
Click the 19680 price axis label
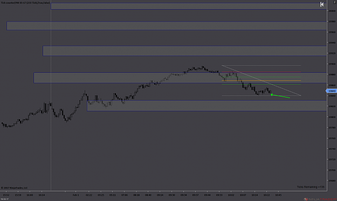tap(332, 181)
